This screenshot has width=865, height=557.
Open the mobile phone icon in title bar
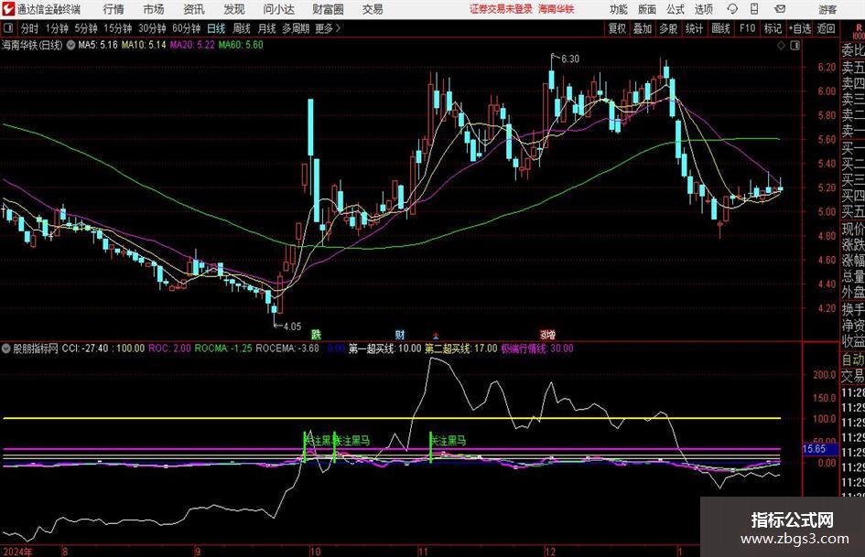coord(754,9)
